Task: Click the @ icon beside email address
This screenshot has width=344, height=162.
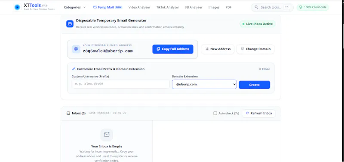Action: click(76, 49)
